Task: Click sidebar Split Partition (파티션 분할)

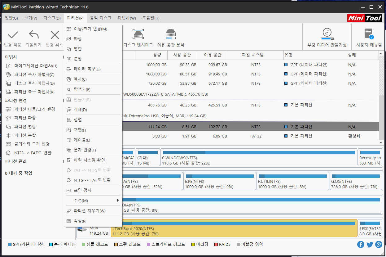Action: [21, 135]
